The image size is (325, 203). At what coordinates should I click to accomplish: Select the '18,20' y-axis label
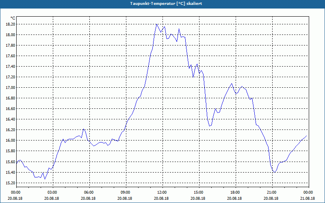click(x=10, y=24)
